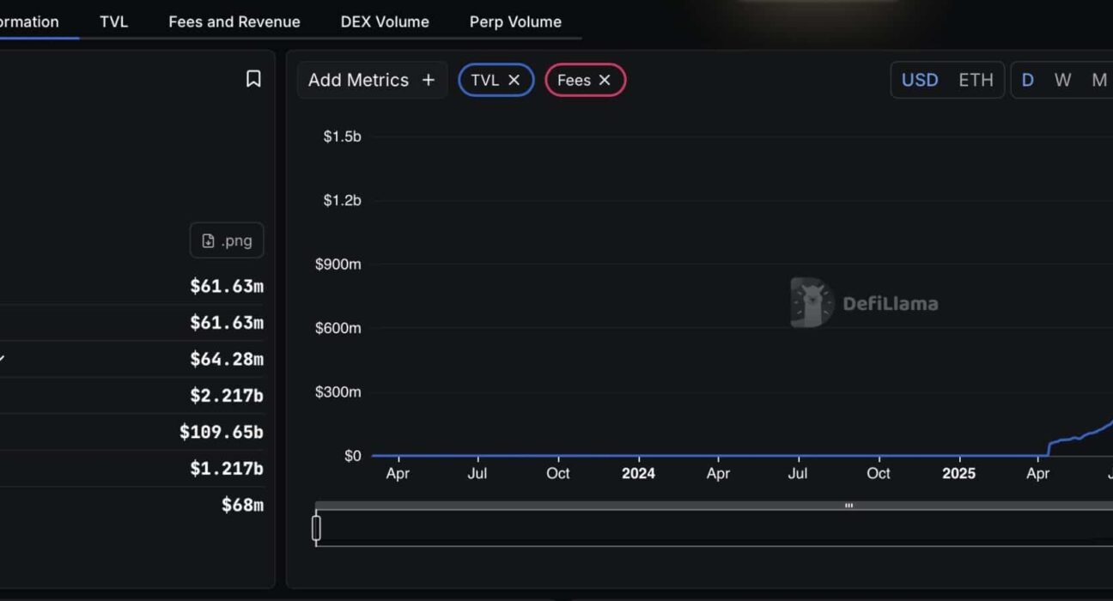Switch chart denomination to USD
1113x601 pixels.
(x=919, y=80)
